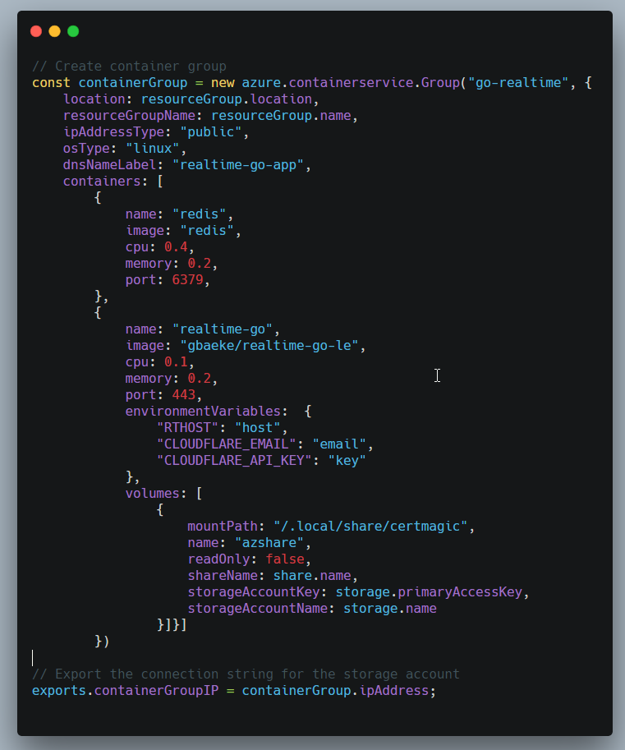Click the red close dot
The width and height of the screenshot is (625, 750).
pos(36,31)
